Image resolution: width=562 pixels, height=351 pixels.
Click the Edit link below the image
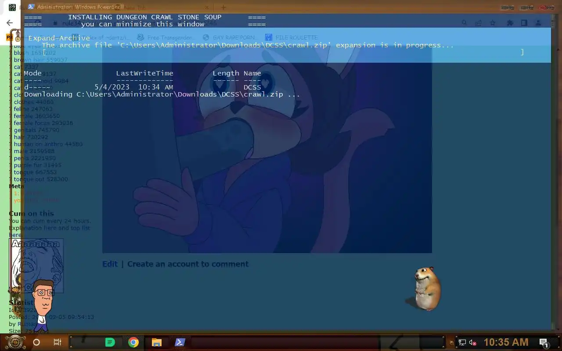[110, 264]
